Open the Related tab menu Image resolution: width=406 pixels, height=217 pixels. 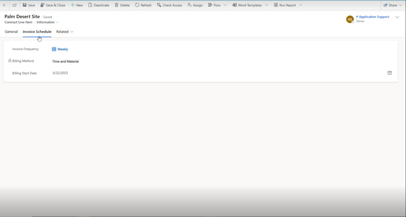(x=65, y=32)
